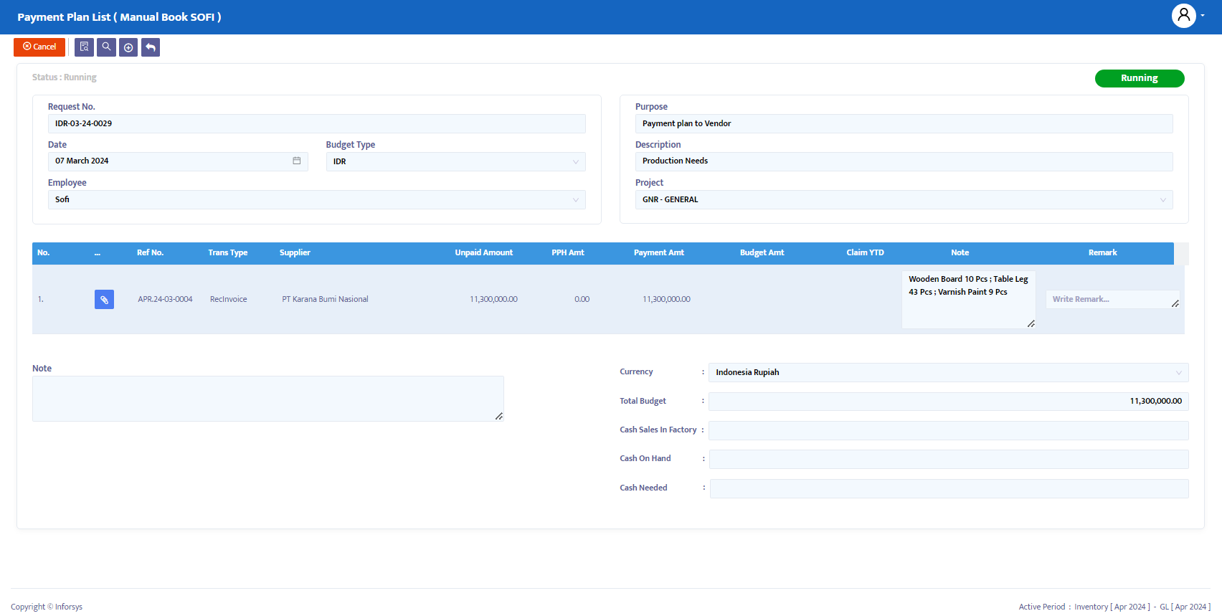1222x616 pixels.
Task: Click the Remark column header
Action: (x=1102, y=252)
